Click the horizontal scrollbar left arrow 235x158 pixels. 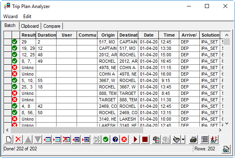7,130
